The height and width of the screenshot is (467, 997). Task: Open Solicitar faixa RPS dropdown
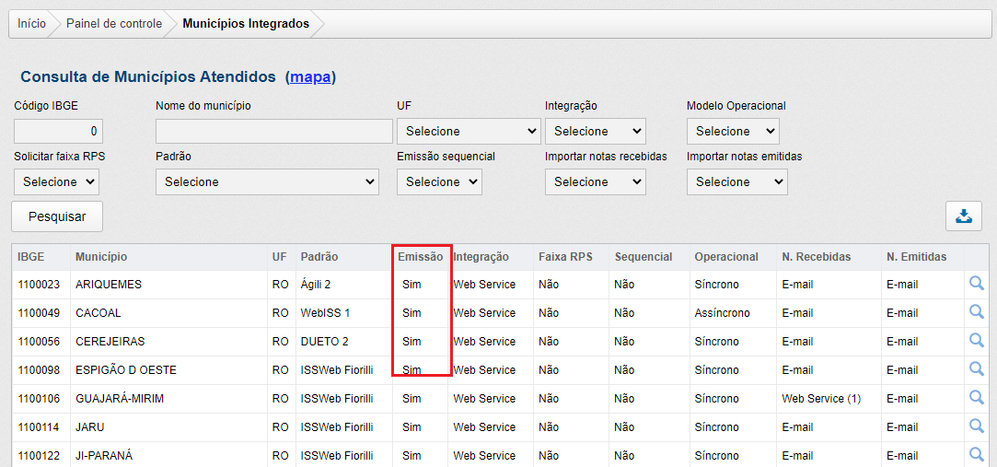pyautogui.click(x=56, y=181)
